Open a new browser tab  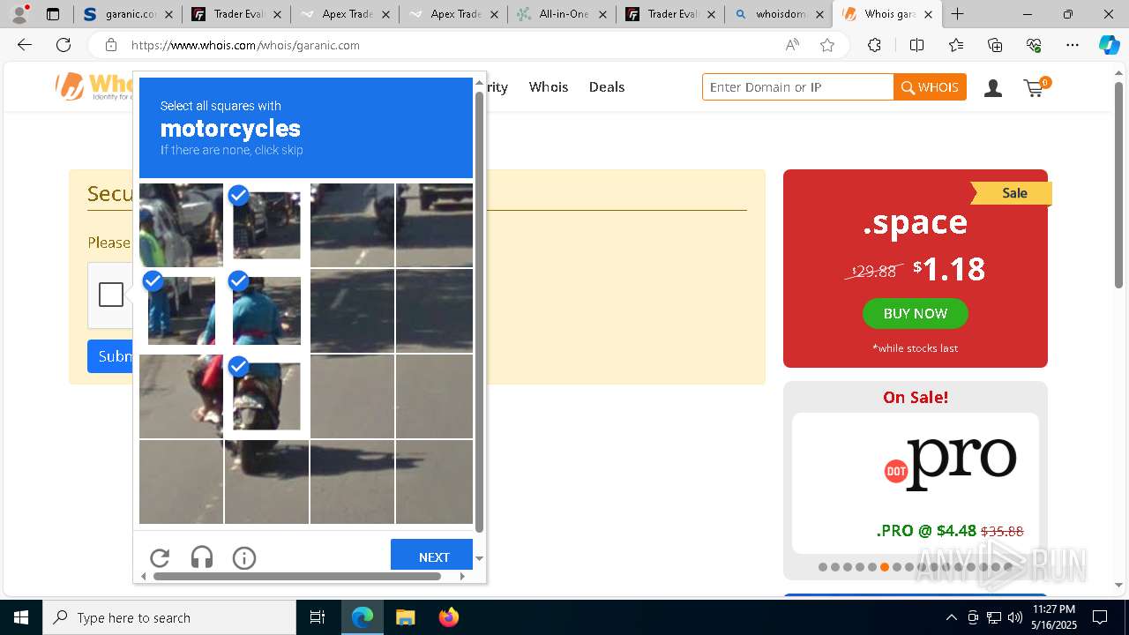[x=957, y=14]
